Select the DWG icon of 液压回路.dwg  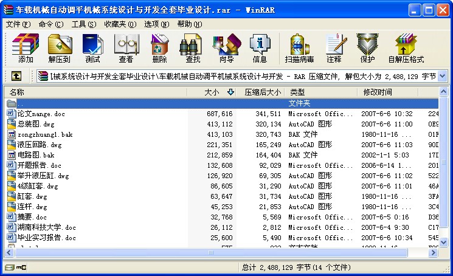pos(11,144)
